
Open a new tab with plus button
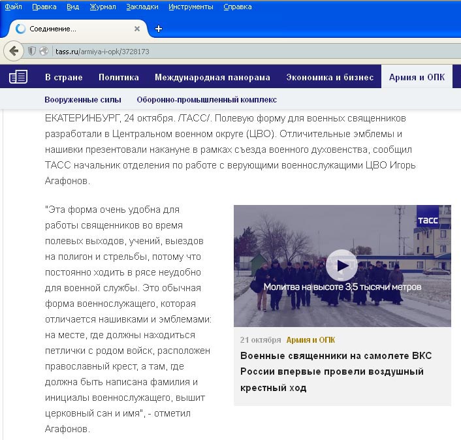159,29
